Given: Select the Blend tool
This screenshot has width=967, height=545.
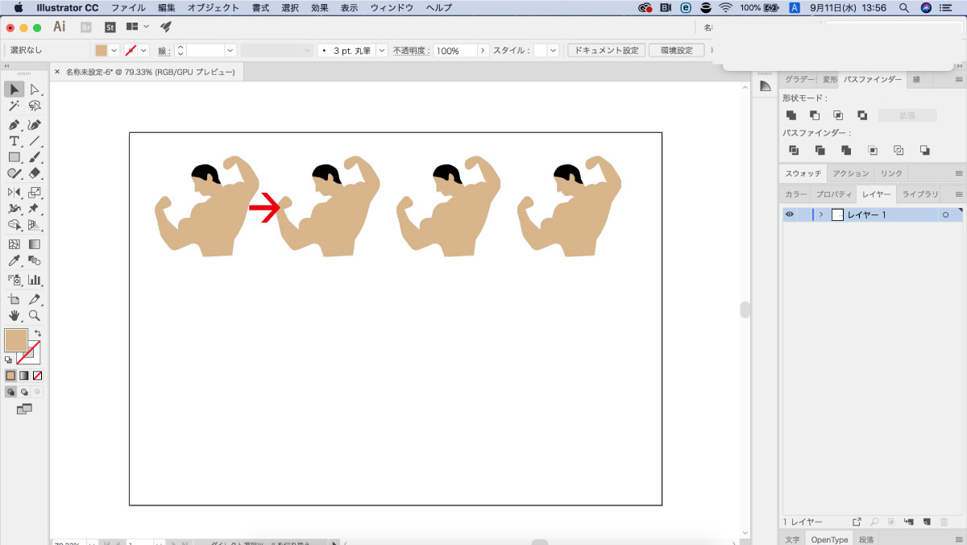Looking at the screenshot, I should pyautogui.click(x=35, y=260).
